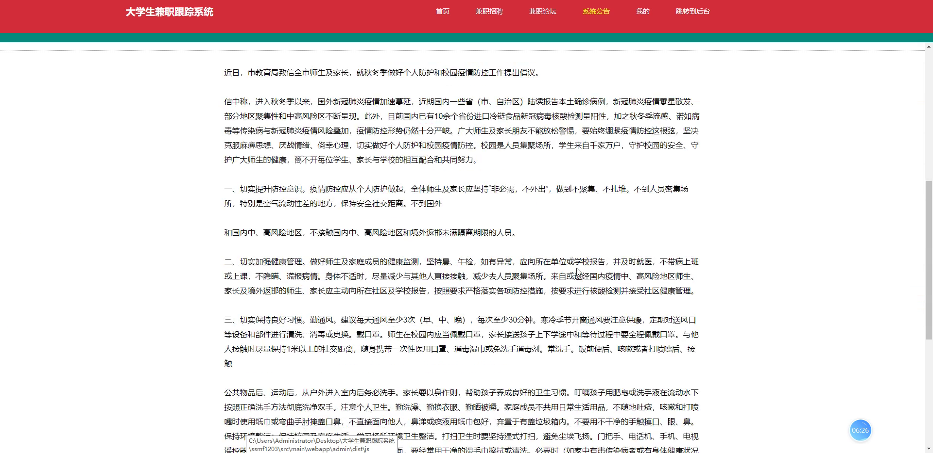Click the line starting 按照正确洗手方法

pos(461,407)
